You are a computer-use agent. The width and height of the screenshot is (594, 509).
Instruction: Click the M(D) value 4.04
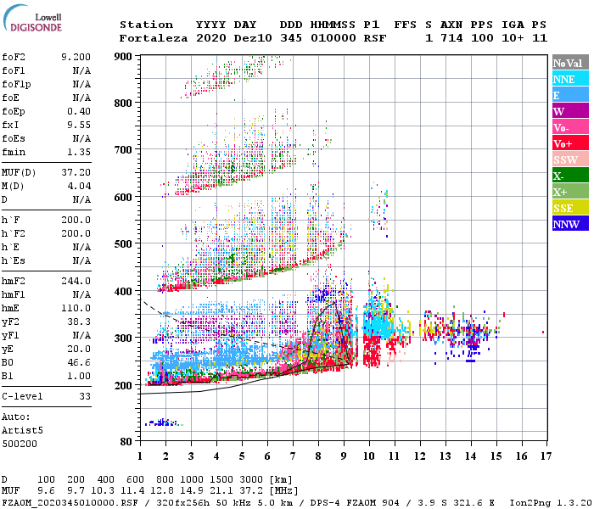[x=79, y=186]
